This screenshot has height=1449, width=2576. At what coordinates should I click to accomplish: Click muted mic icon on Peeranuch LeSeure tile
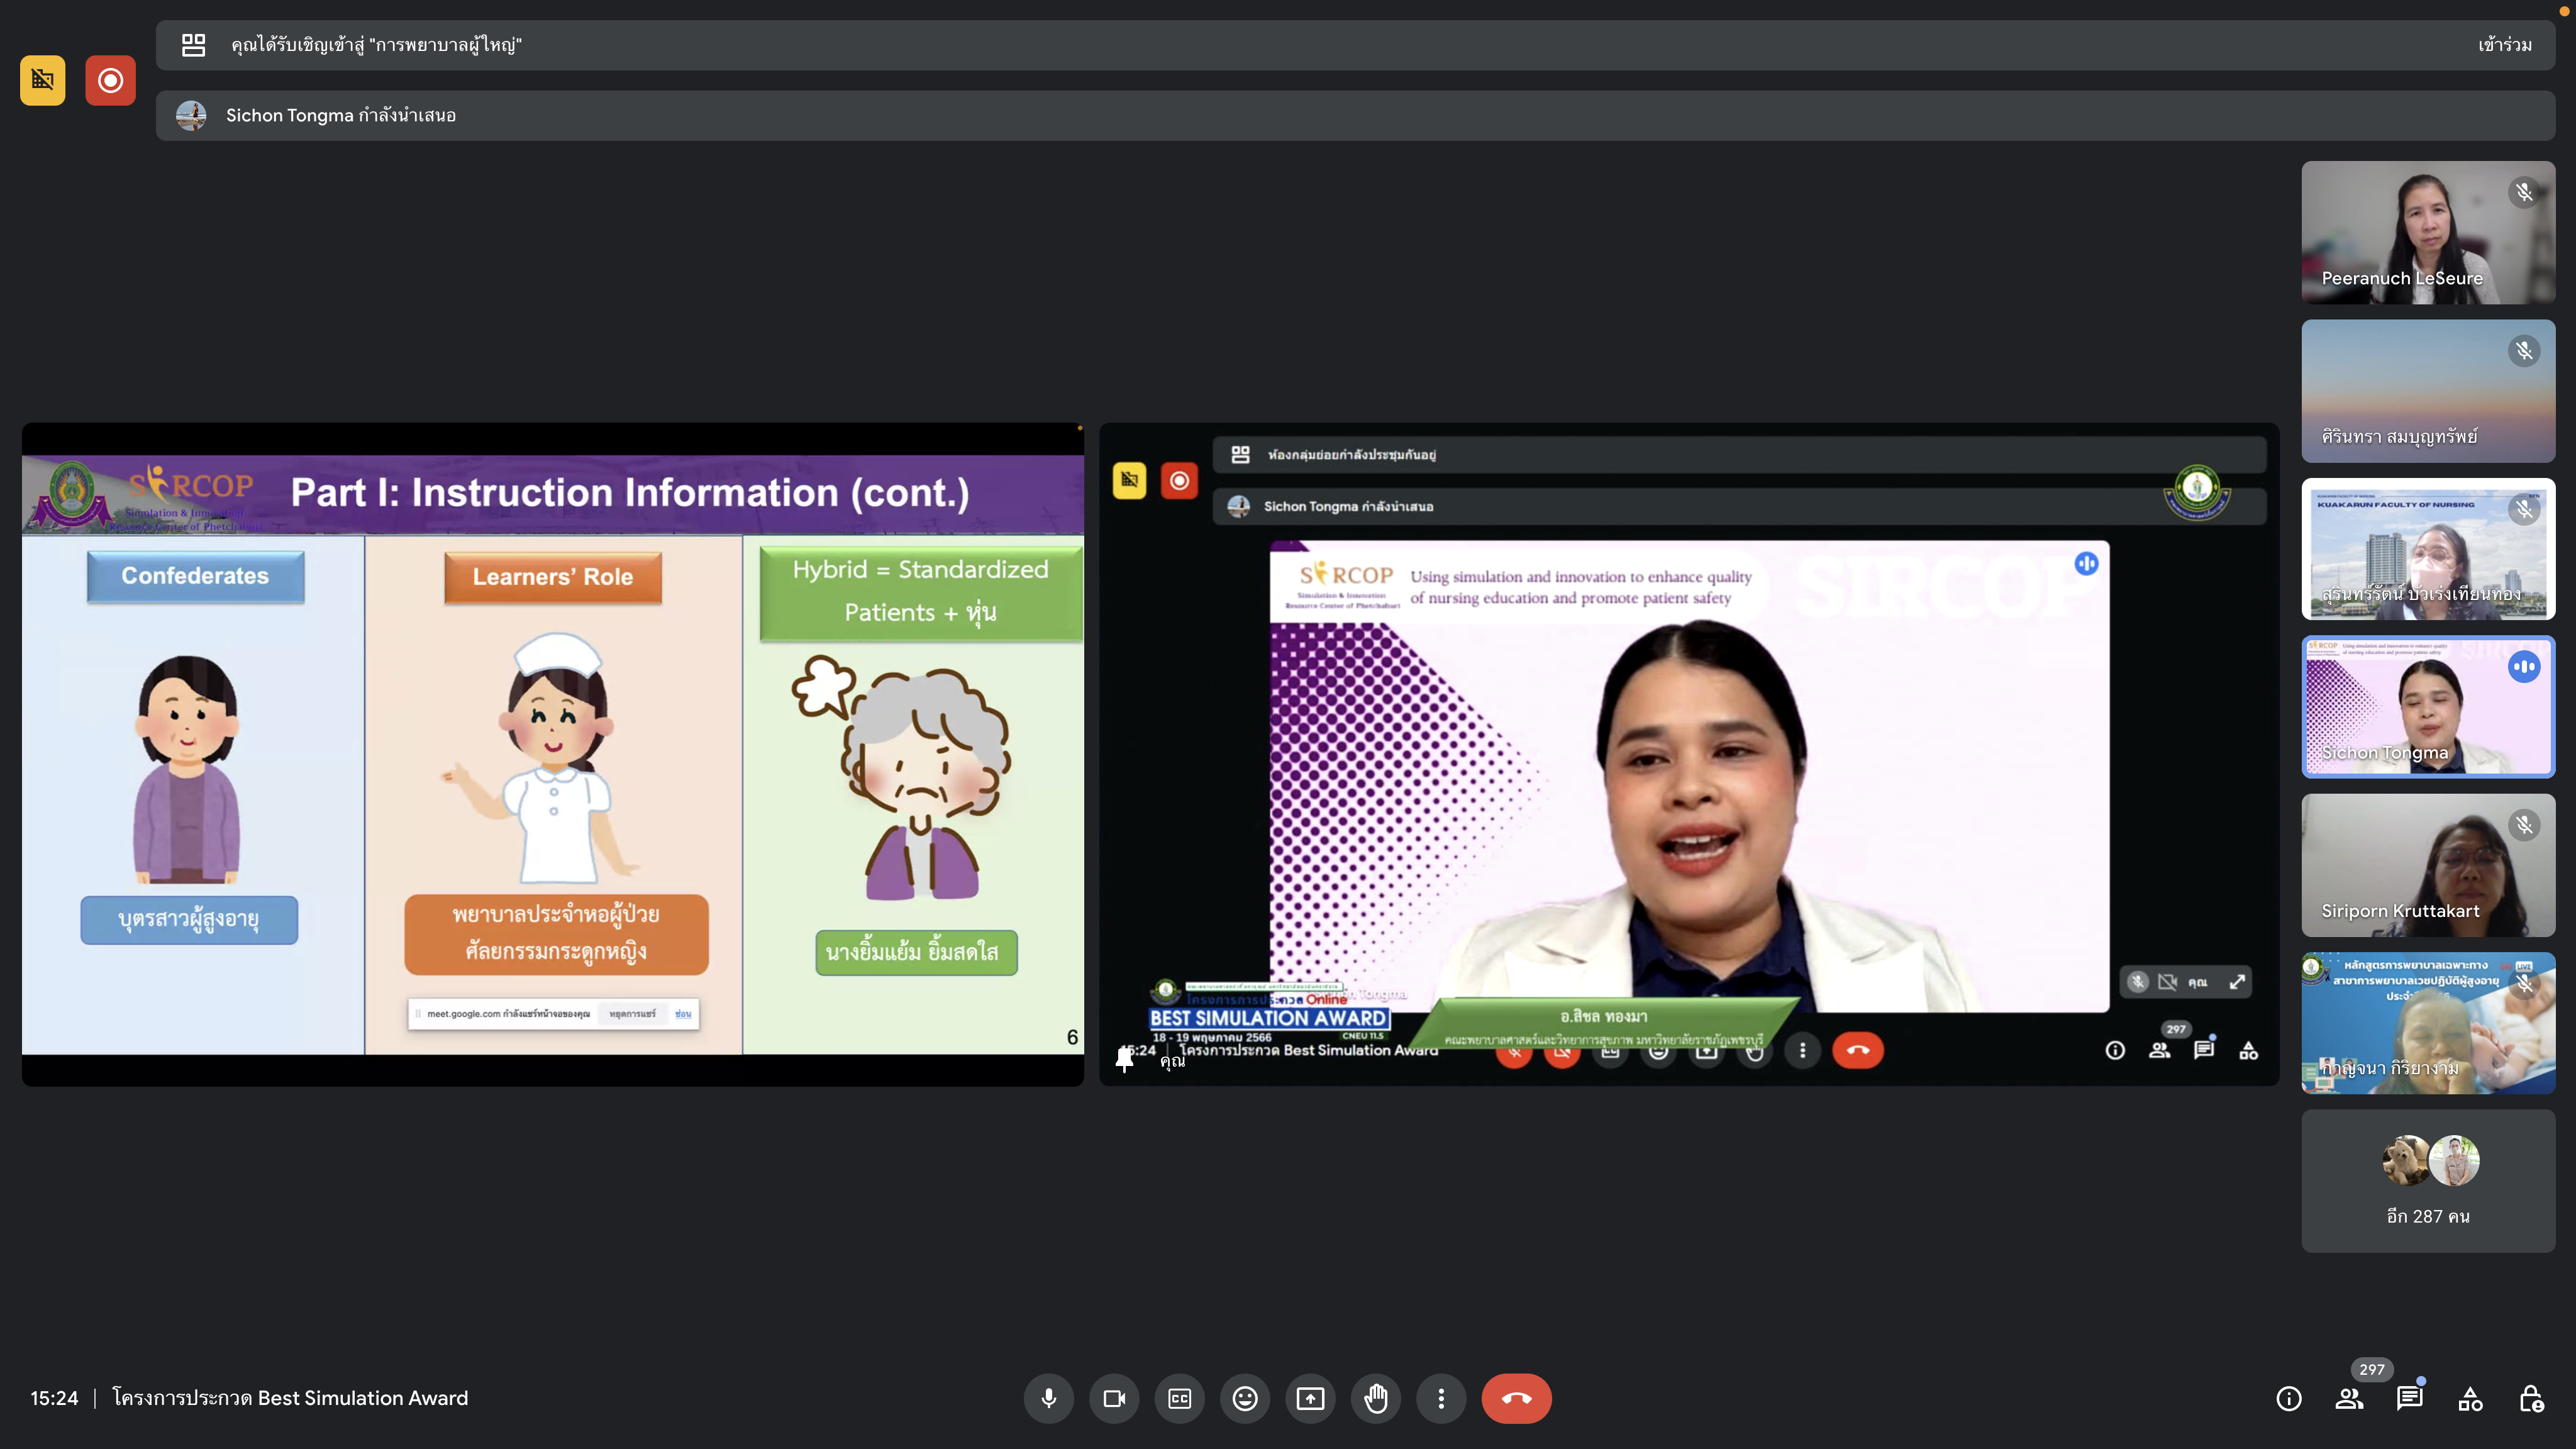2524,192
